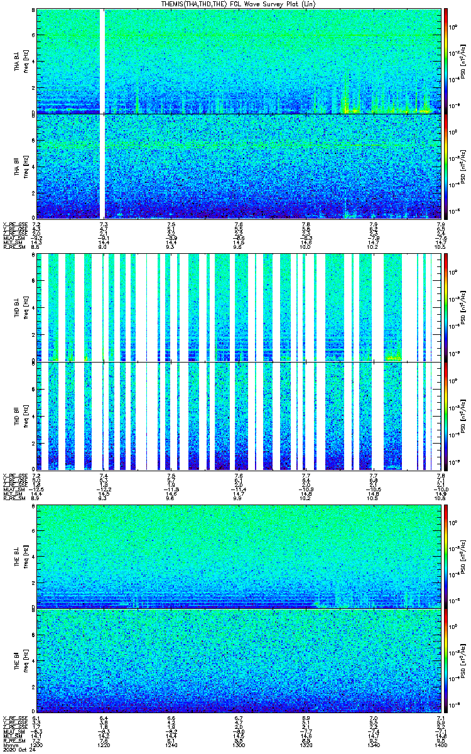Click the THA B-perpendicular spectrogram panel
Screen dimensions: 471x754
pos(239,61)
